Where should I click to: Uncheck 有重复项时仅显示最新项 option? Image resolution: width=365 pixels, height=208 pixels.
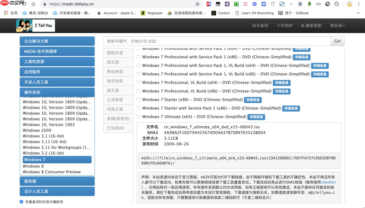click(x=21, y=202)
